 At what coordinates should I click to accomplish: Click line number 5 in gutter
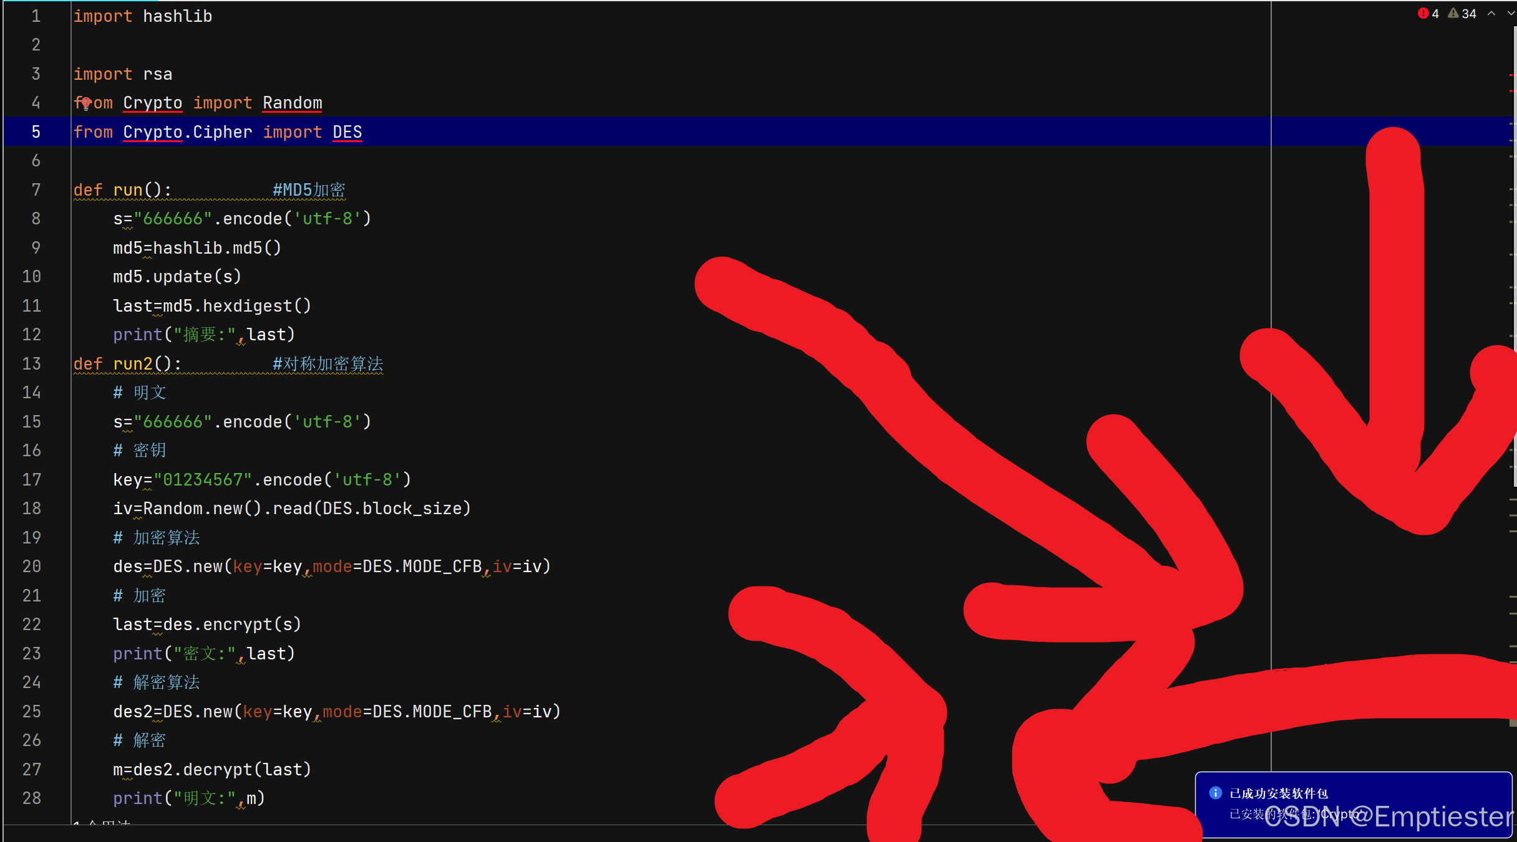pyautogui.click(x=36, y=132)
